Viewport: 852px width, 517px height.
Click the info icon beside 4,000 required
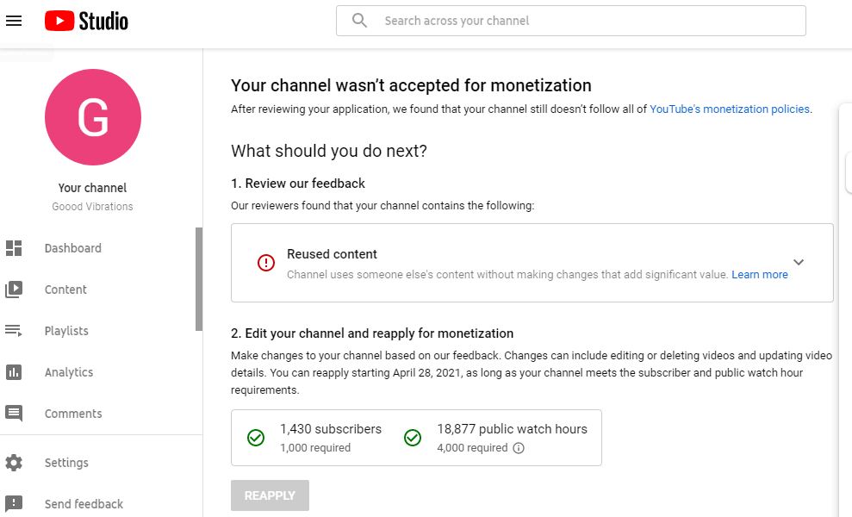[x=519, y=448]
